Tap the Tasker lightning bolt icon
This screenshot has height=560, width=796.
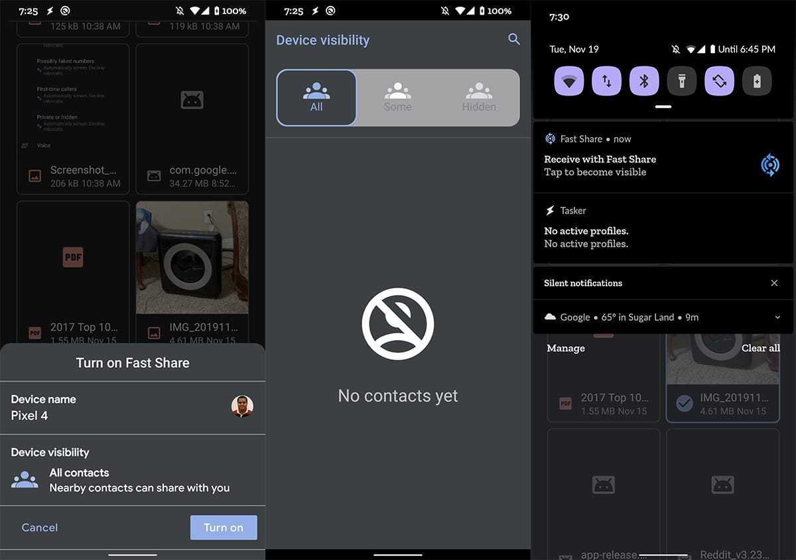tap(550, 211)
